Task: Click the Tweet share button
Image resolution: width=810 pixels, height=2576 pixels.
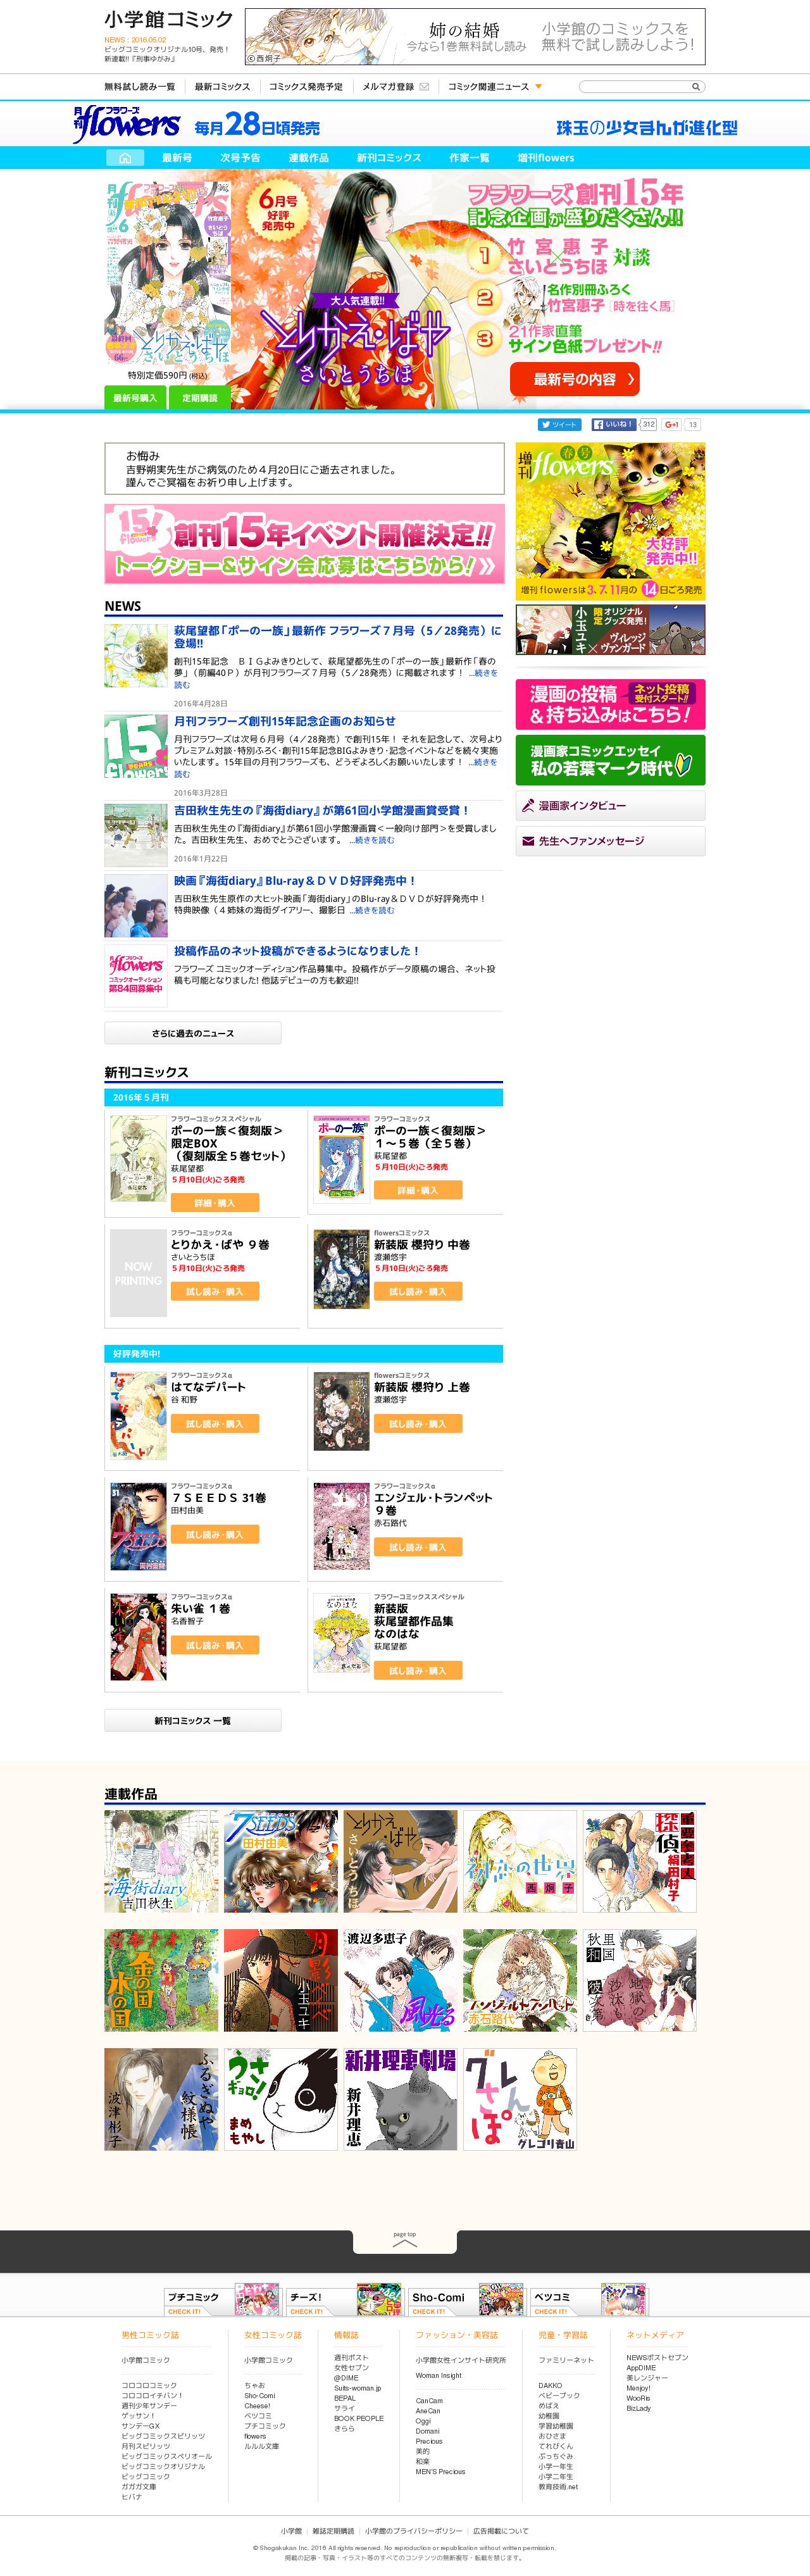Action: point(558,425)
